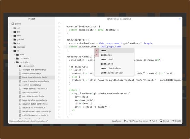Expand the docs folder chevron
Image resolution: width=190 pixels, height=139 pixels.
(x=12, y=36)
